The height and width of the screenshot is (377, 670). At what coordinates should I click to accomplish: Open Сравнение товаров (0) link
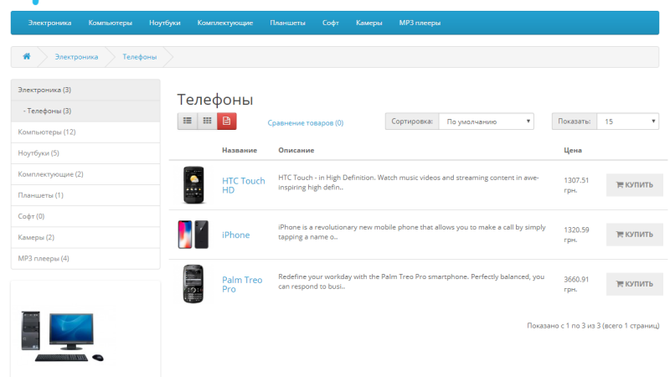click(x=306, y=122)
